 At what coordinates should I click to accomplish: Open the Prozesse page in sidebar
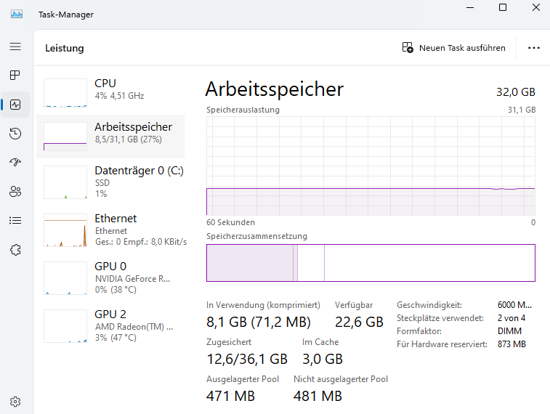click(x=15, y=76)
